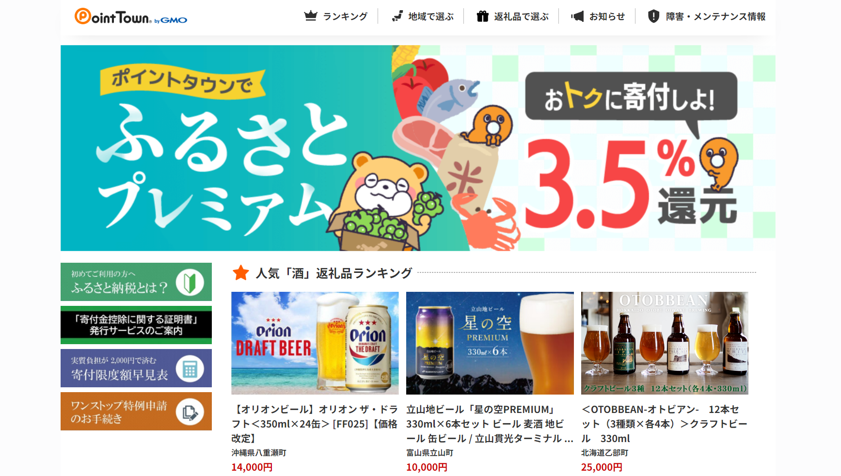Image resolution: width=841 pixels, height=476 pixels.
Task: Click the Japan map icon for 地域で選ぶ
Action: (x=397, y=16)
